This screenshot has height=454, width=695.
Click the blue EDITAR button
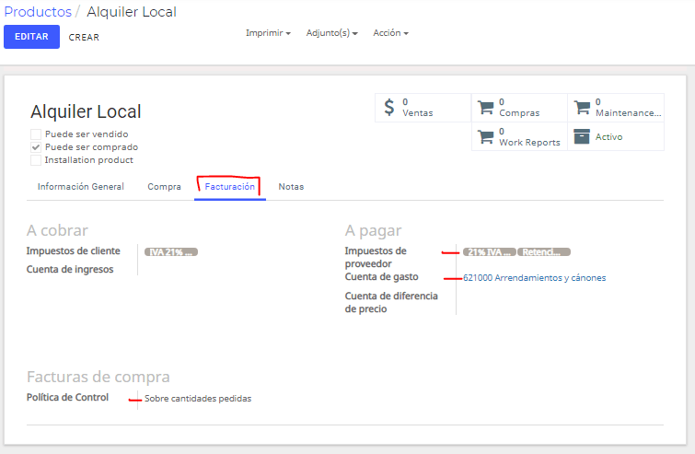[31, 37]
